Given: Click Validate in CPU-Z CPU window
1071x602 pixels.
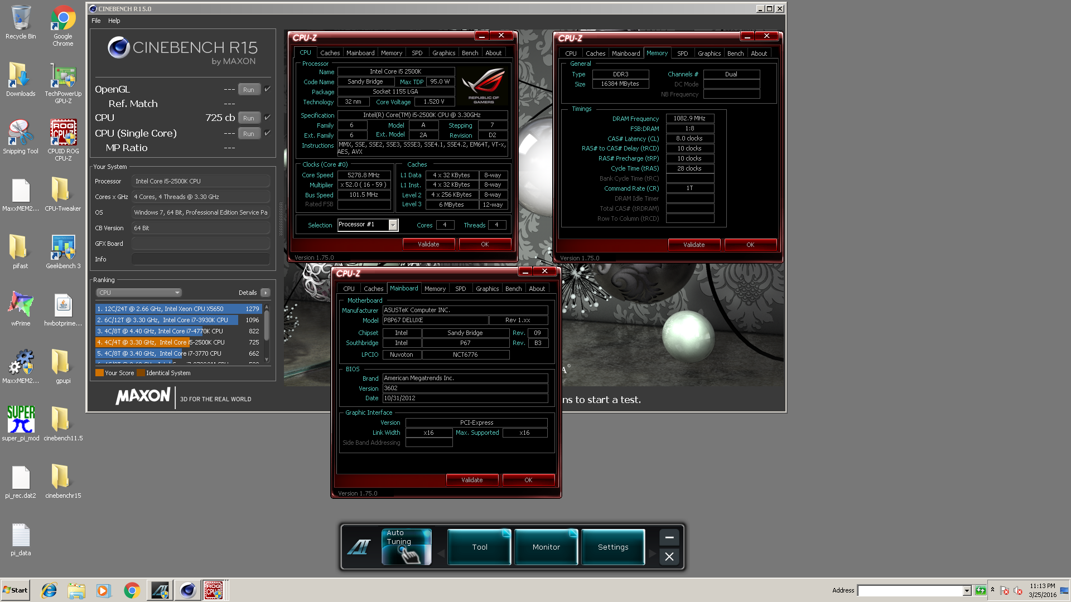Looking at the screenshot, I should click(428, 244).
